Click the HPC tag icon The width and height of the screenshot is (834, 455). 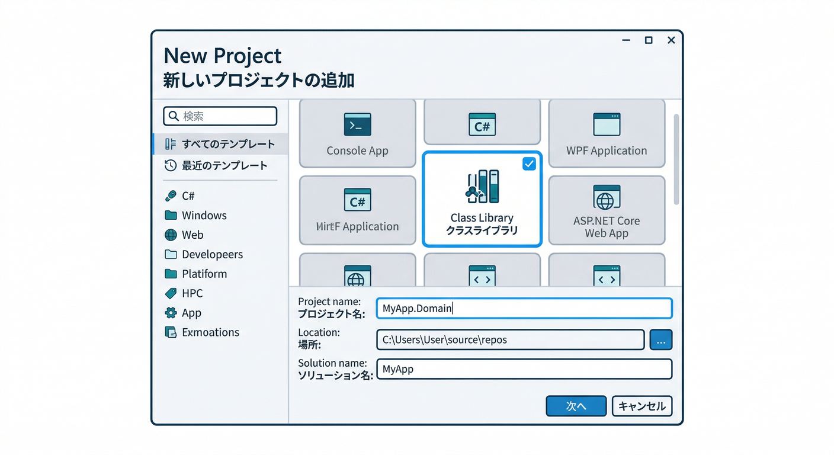171,293
